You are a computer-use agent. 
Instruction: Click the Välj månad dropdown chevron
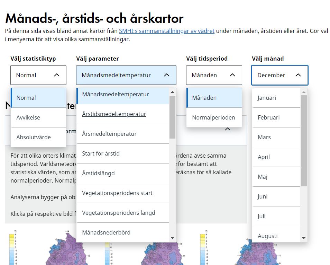coord(298,75)
